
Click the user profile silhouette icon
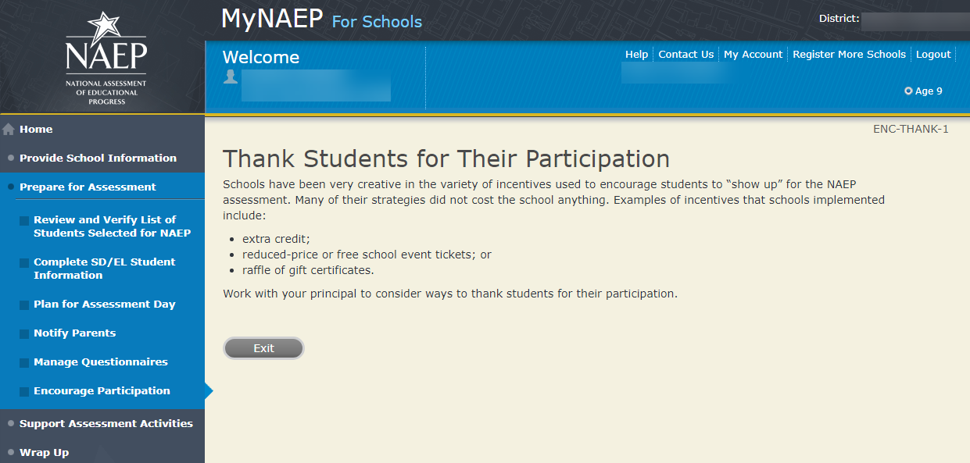pos(230,77)
